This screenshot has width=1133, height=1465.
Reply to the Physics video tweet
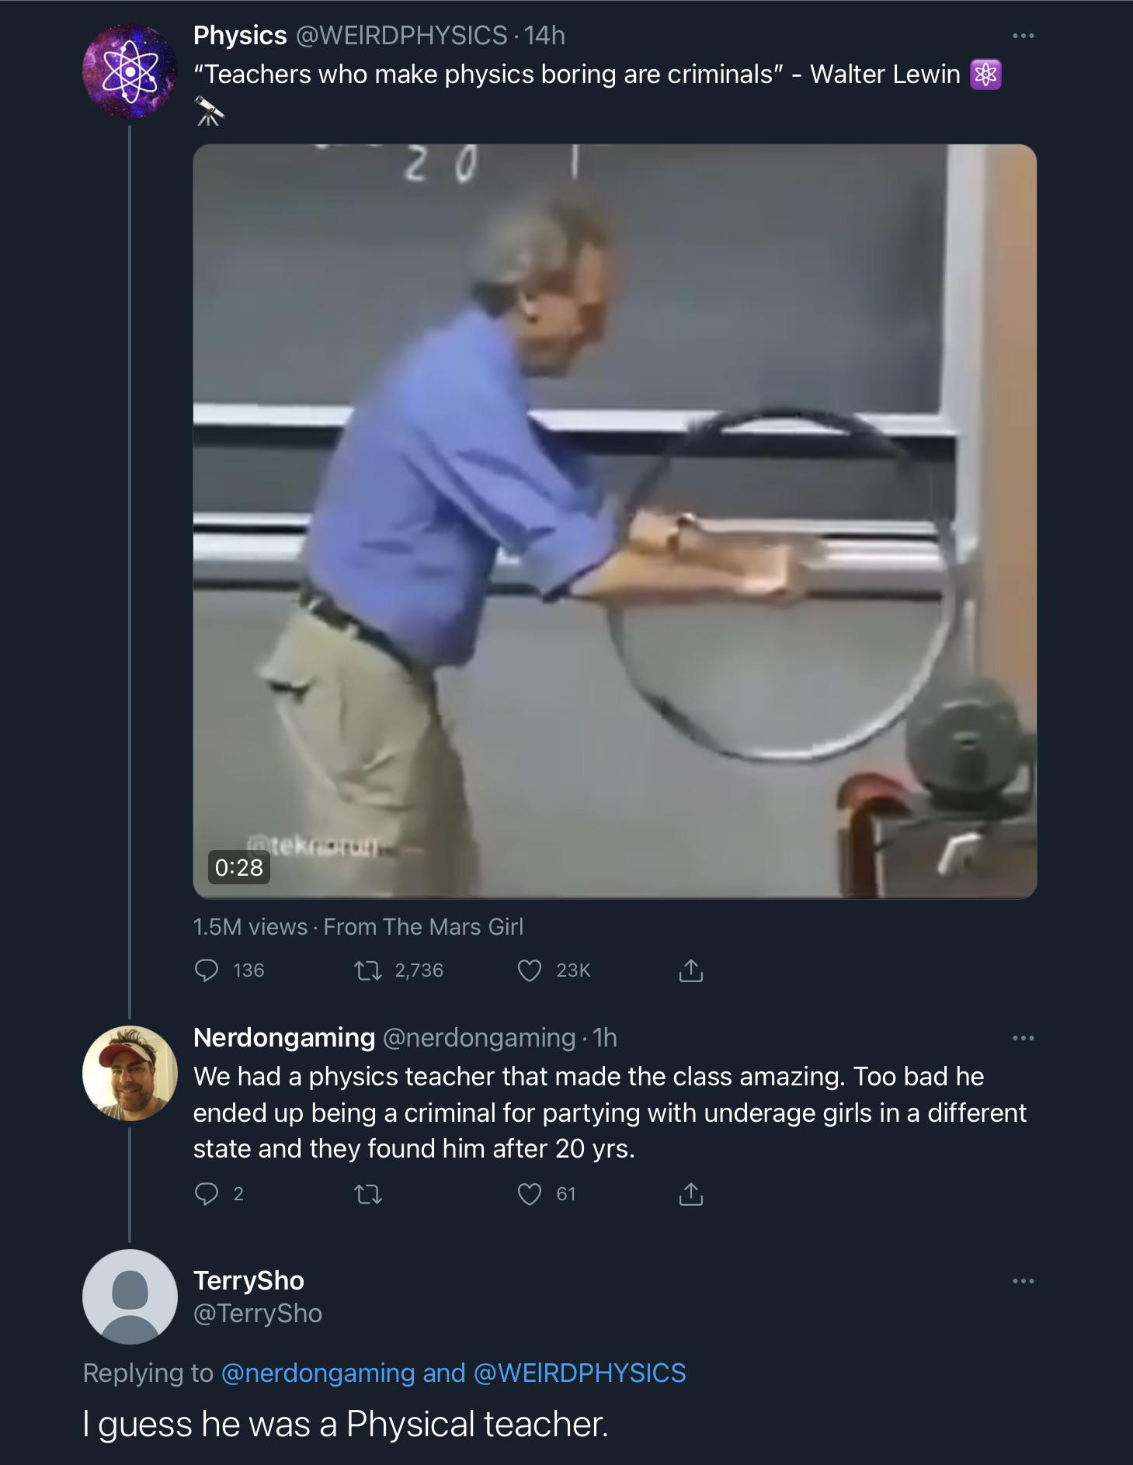tap(207, 970)
